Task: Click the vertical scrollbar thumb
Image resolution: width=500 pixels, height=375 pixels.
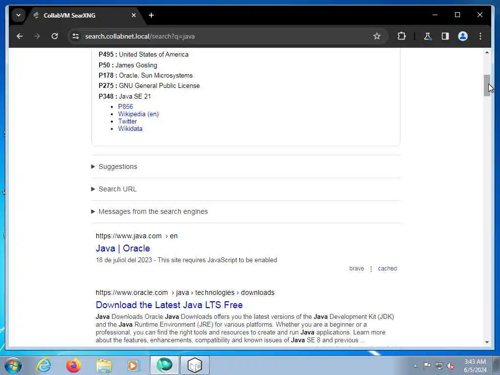Action: pyautogui.click(x=487, y=85)
